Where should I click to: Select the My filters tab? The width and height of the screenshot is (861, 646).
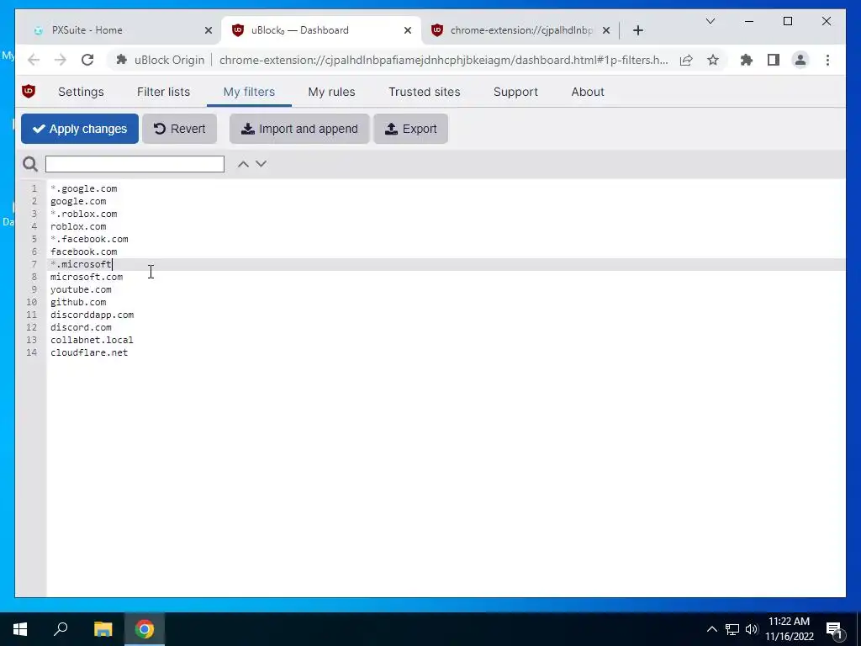click(x=249, y=92)
